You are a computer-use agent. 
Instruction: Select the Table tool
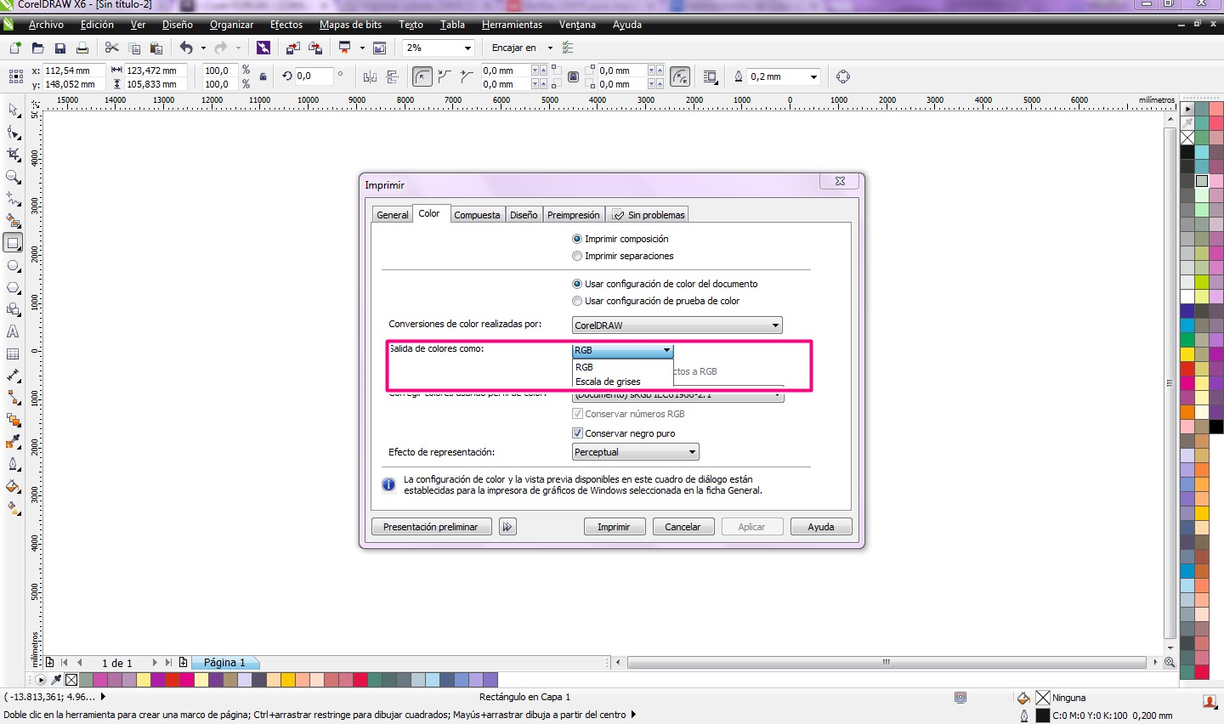click(x=14, y=354)
